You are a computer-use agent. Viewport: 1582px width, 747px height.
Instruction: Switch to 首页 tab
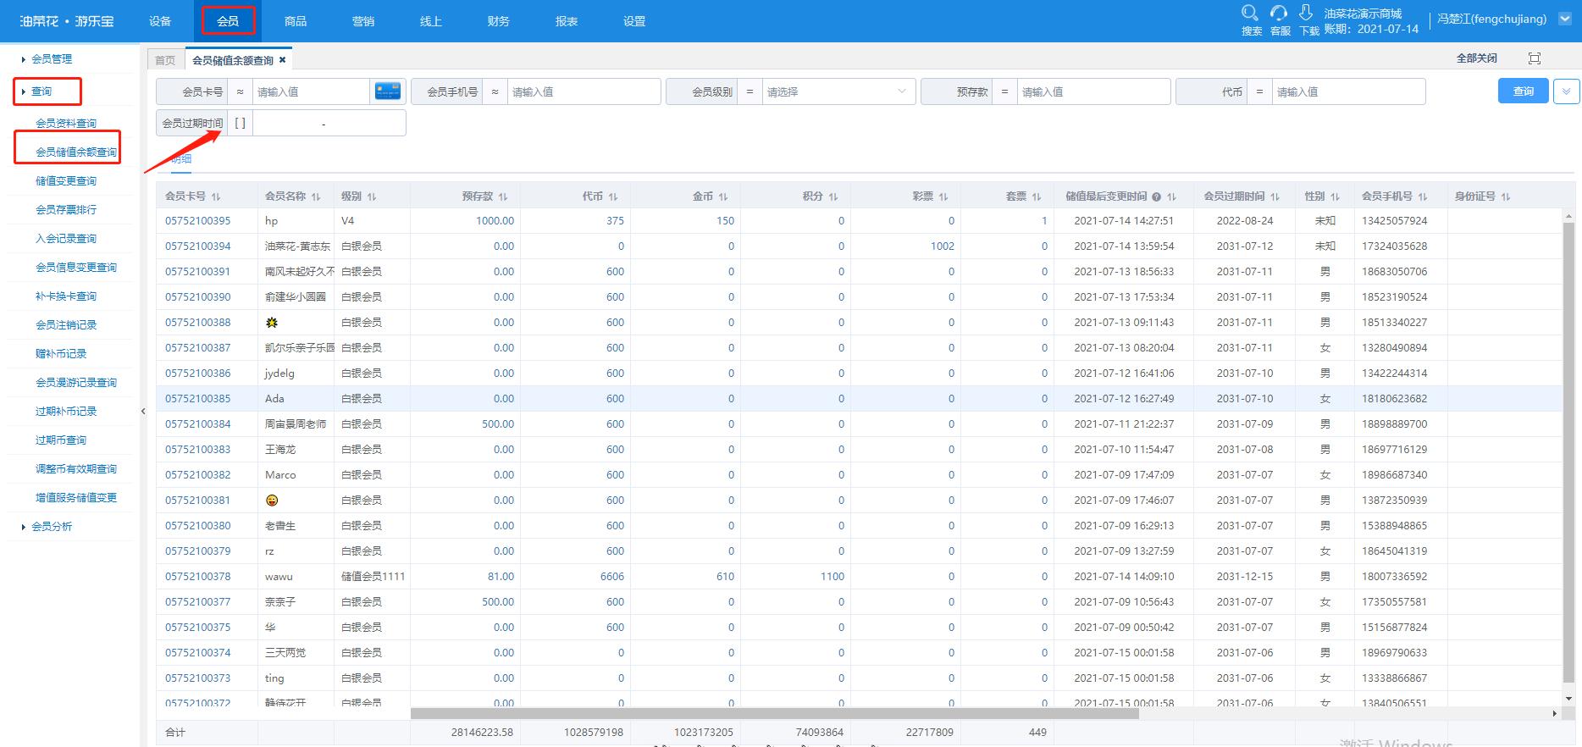(165, 60)
